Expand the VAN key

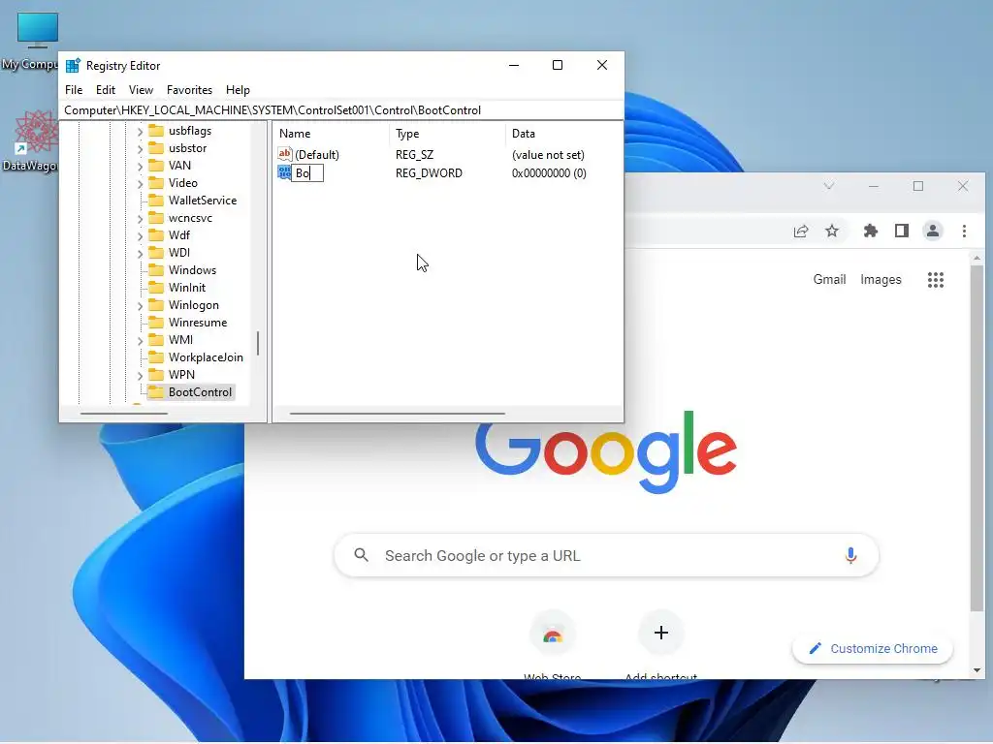click(x=140, y=166)
